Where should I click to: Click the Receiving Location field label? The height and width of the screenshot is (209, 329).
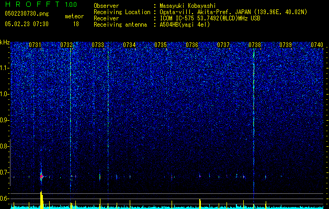[122, 12]
